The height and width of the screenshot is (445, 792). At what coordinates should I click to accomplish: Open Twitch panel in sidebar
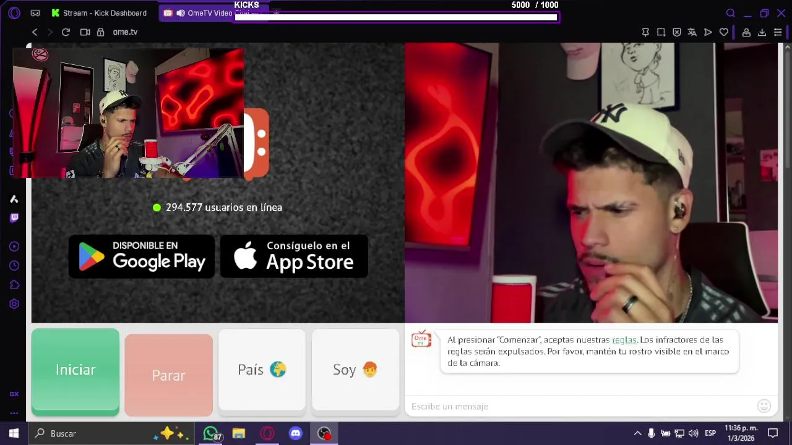(14, 218)
